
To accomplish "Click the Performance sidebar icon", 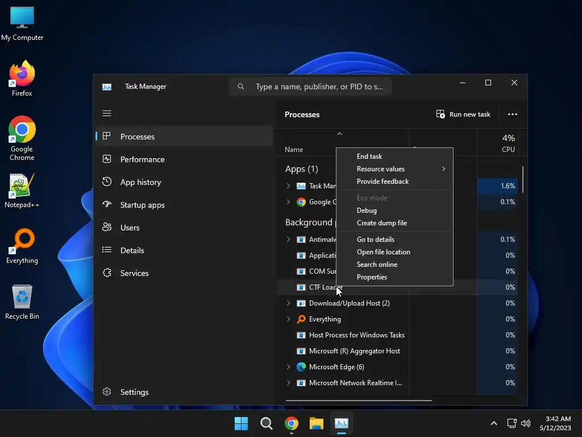I will pos(107,159).
